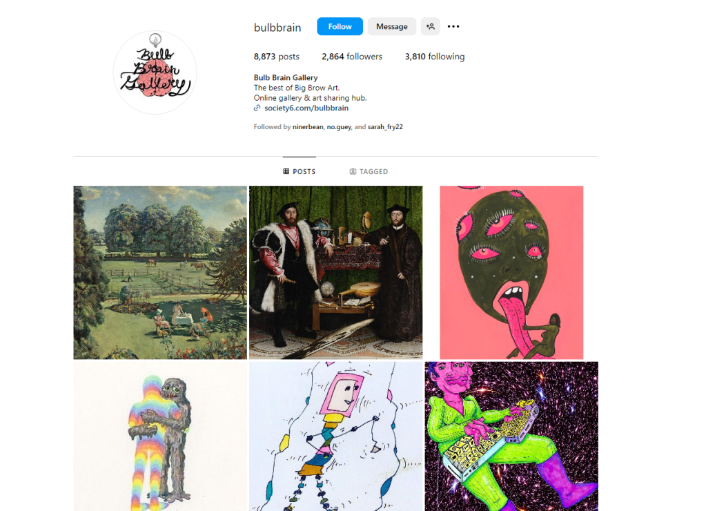Screen dimensions: 706x511
Task: Follow the bulbbrain account
Action: [340, 27]
